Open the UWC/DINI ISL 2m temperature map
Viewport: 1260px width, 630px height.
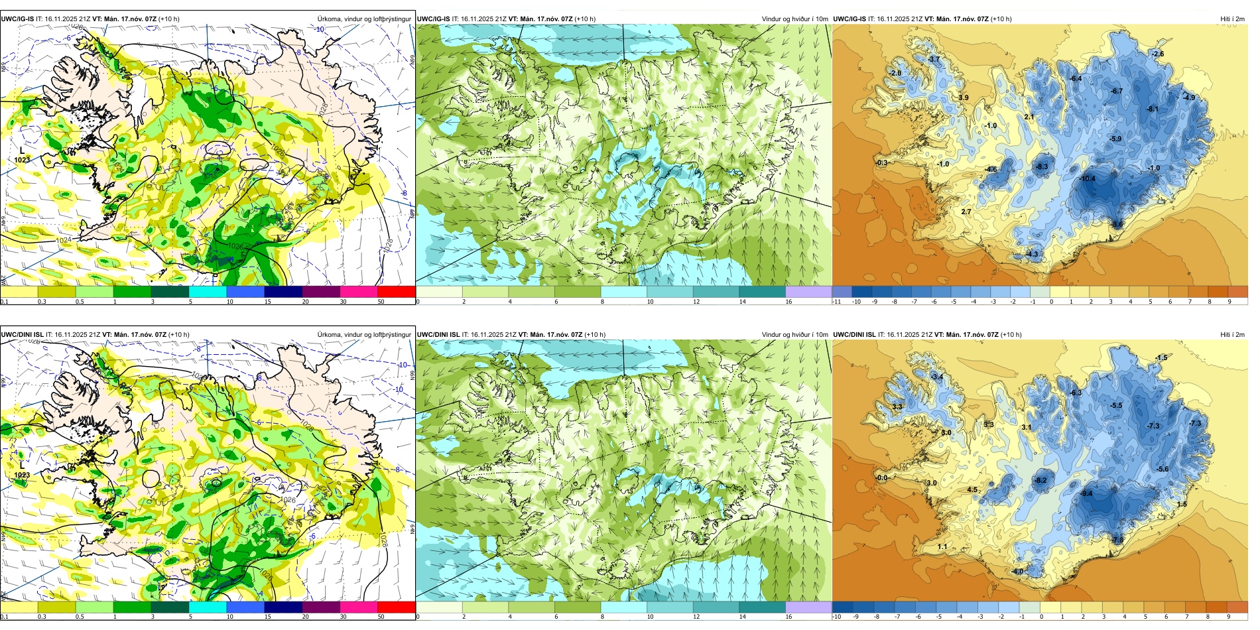tap(1040, 471)
